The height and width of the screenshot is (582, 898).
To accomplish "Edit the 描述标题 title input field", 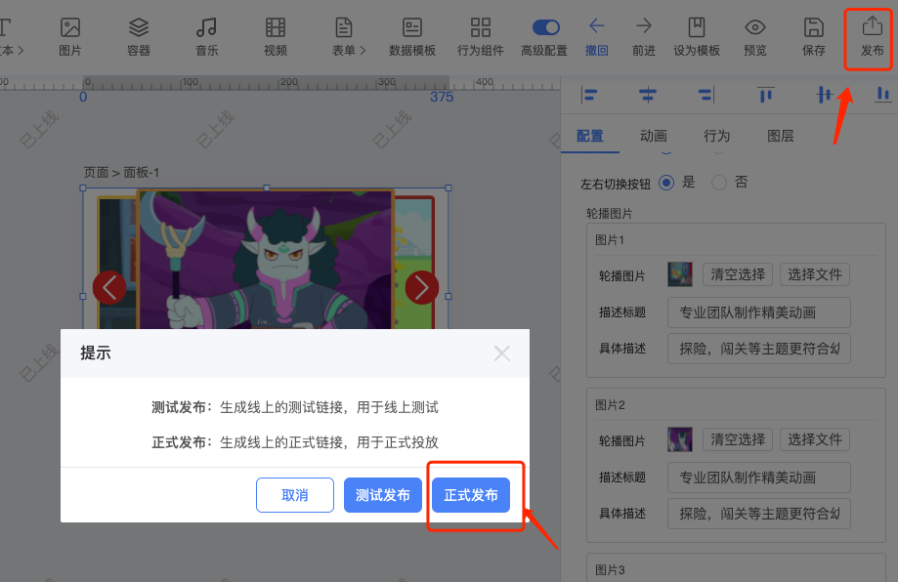I will point(759,312).
